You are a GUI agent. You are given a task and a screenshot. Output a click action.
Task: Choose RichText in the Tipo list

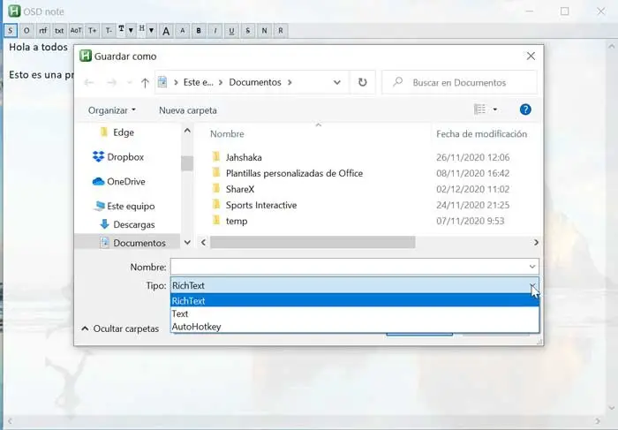tap(354, 301)
